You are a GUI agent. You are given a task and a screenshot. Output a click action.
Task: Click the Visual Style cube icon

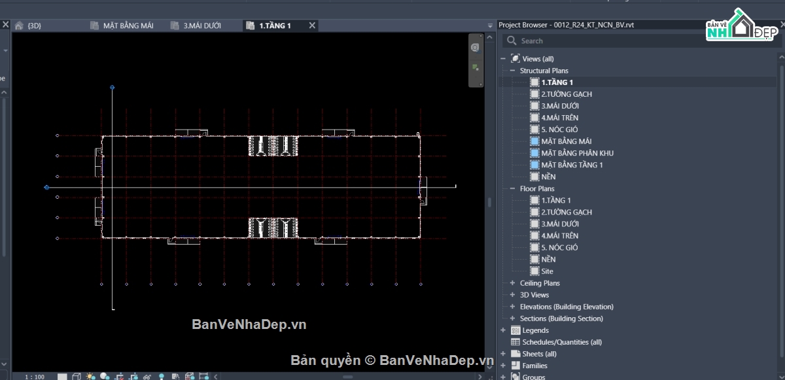[x=76, y=377]
